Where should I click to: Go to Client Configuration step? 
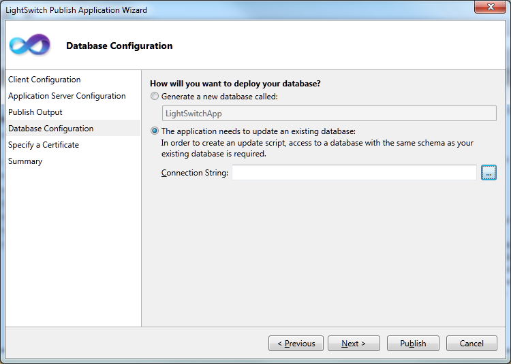44,80
